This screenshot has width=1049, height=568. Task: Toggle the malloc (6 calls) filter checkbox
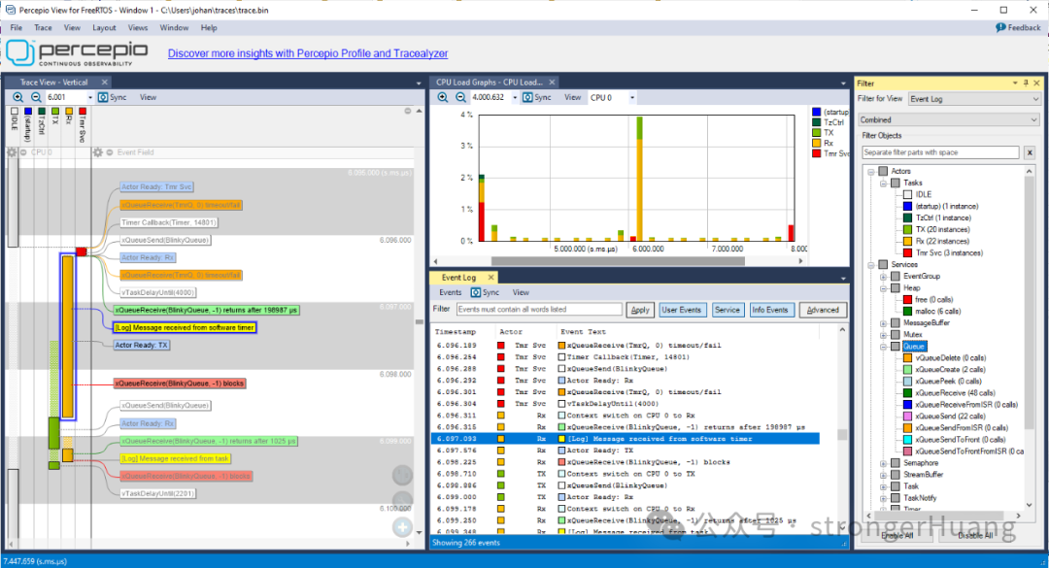point(907,311)
